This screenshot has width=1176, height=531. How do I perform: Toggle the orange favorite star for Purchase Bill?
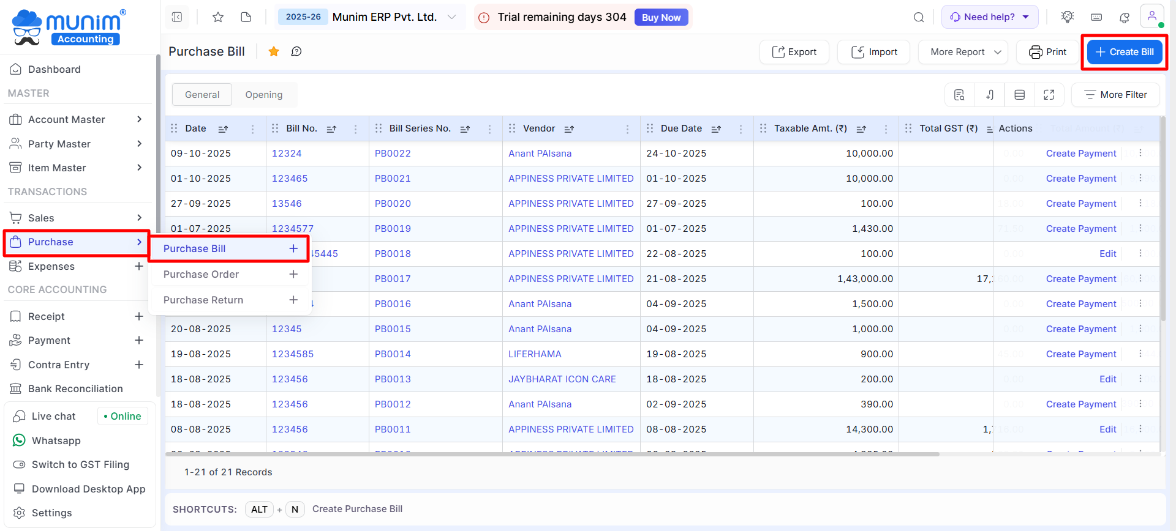pyautogui.click(x=274, y=51)
